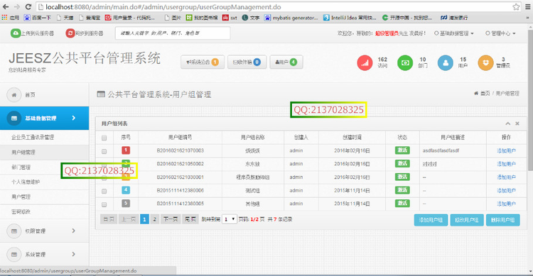The height and width of the screenshot is (276, 533).
Task: Expand the system management sidebar chevron
Action: coord(74,254)
